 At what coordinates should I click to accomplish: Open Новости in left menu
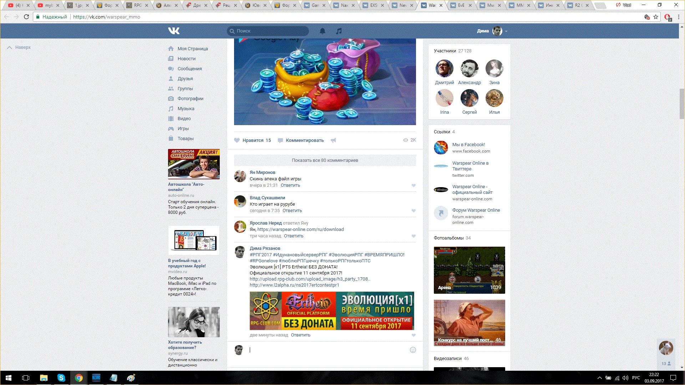187,59
